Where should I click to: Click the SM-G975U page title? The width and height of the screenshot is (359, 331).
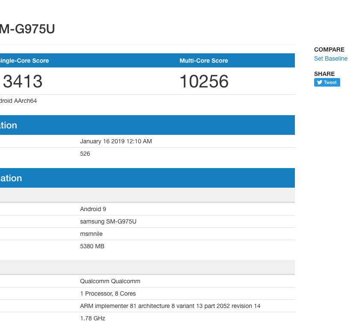(27, 29)
